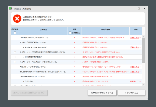Image resolution: width=156 pixels, height=107 pixels.
Task: Click the X mark in the OS version row
Action: pyautogui.click(x=75, y=37)
